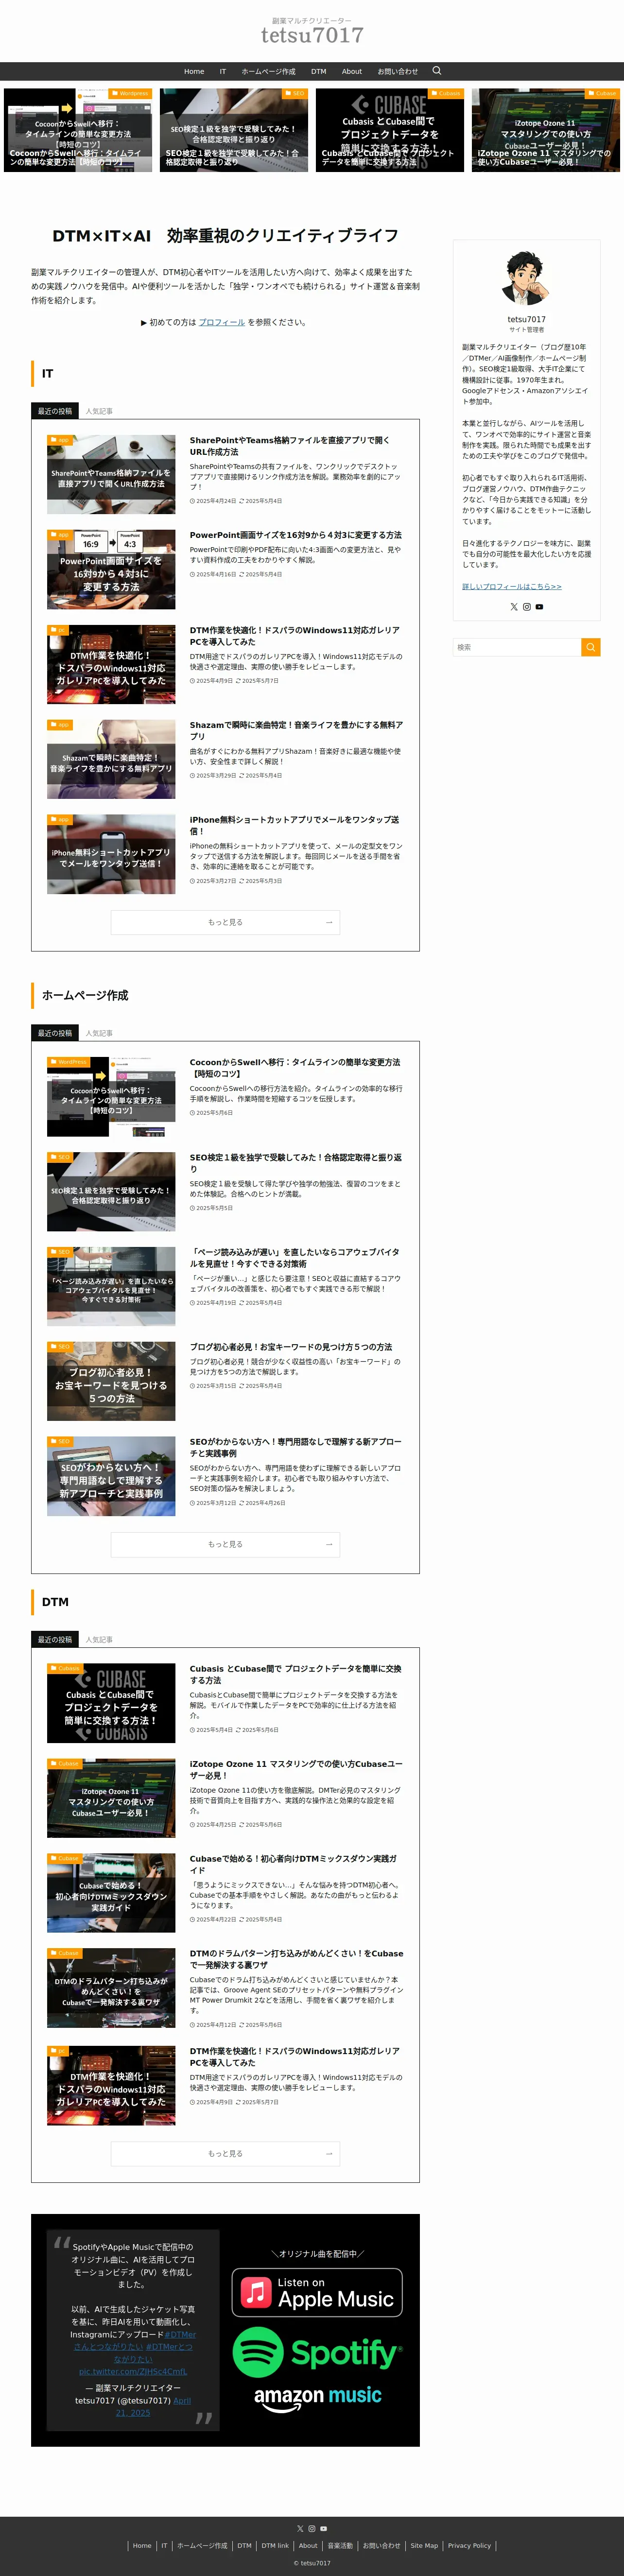624x2576 pixels.
Task: Click the iPhone shortcut article thumbnail
Action: pyautogui.click(x=111, y=853)
